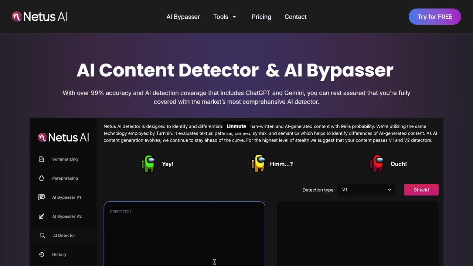Open AI Bypasser V1
Viewport: 473px width, 266px height.
tap(67, 197)
